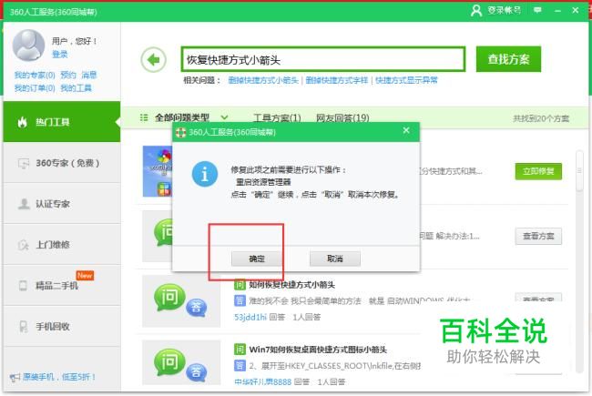592x396 pixels.
Task: Click Q&A icon for Win7如何恢复桌面快捷方式
Action: [181, 362]
